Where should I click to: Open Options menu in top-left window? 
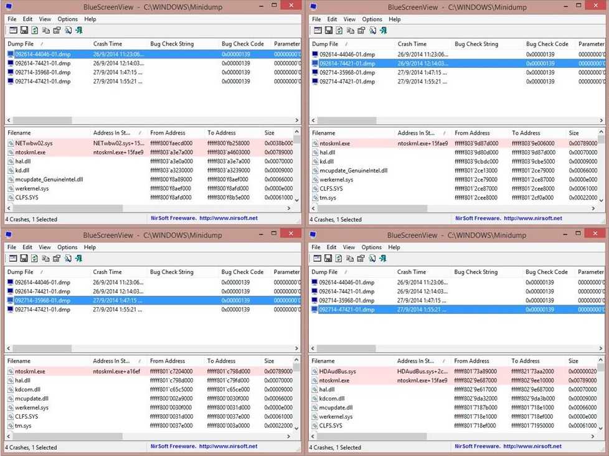(x=67, y=19)
